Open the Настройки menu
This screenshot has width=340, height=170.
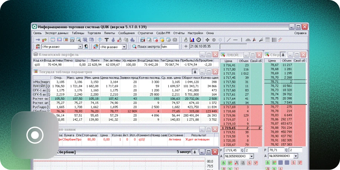[x=195, y=33]
